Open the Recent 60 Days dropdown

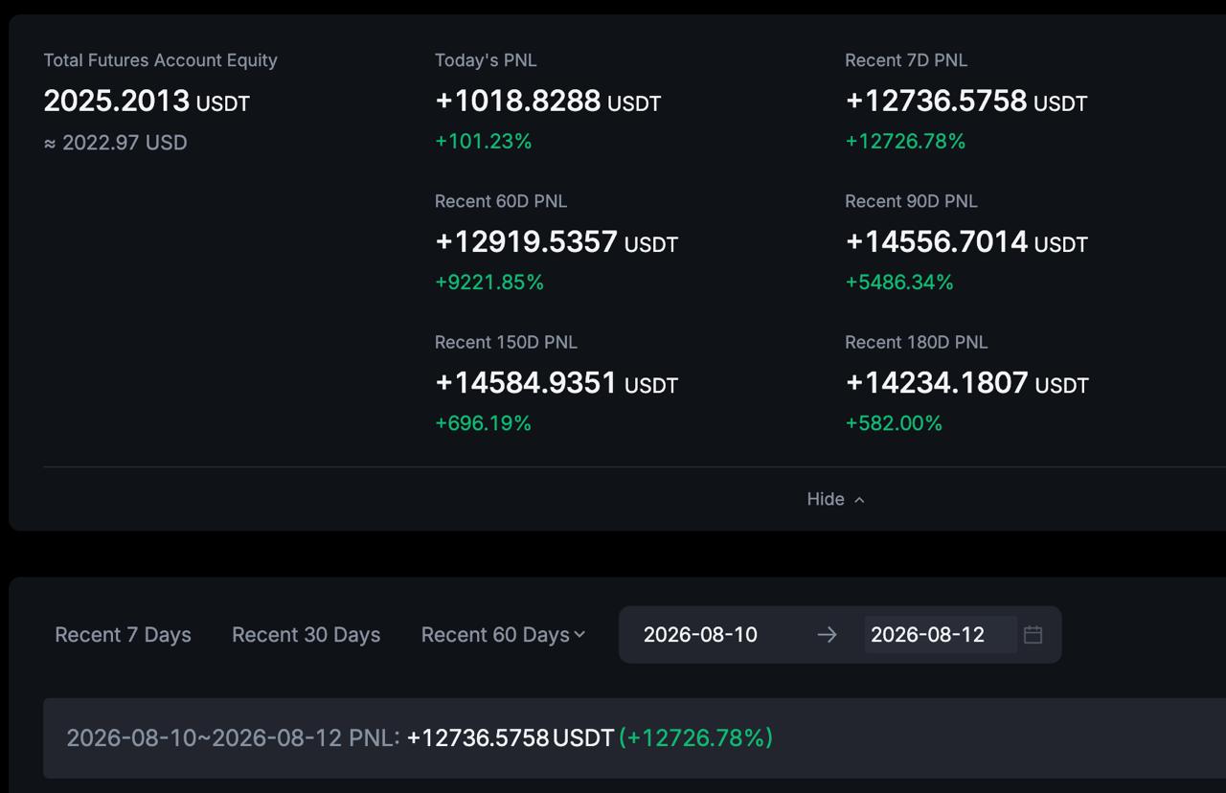503,635
